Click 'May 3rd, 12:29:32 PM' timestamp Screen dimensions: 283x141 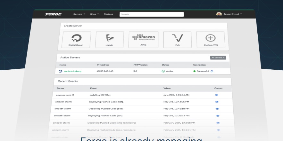coord(177,116)
